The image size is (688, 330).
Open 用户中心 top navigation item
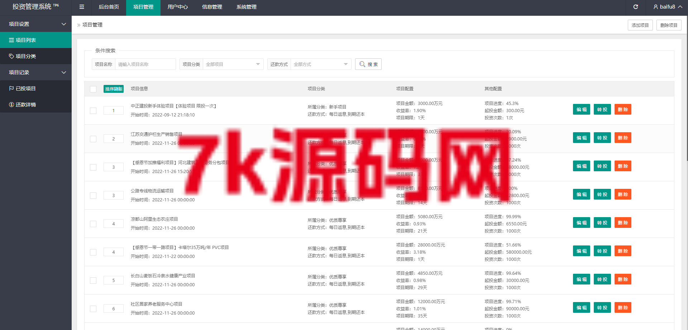pos(178,7)
